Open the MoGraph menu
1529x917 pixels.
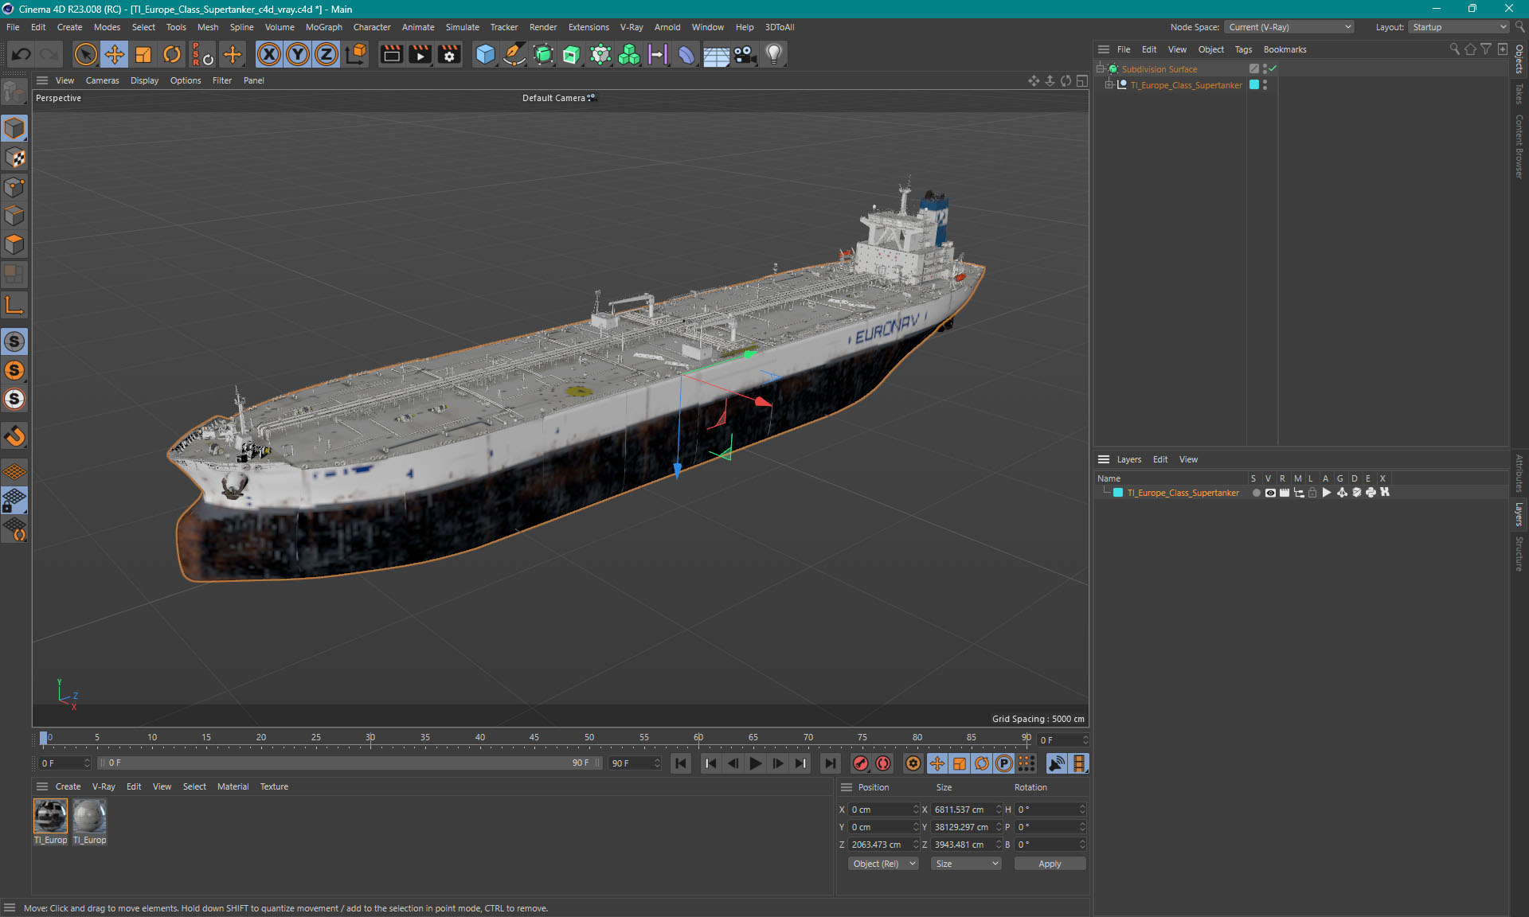pyautogui.click(x=324, y=27)
